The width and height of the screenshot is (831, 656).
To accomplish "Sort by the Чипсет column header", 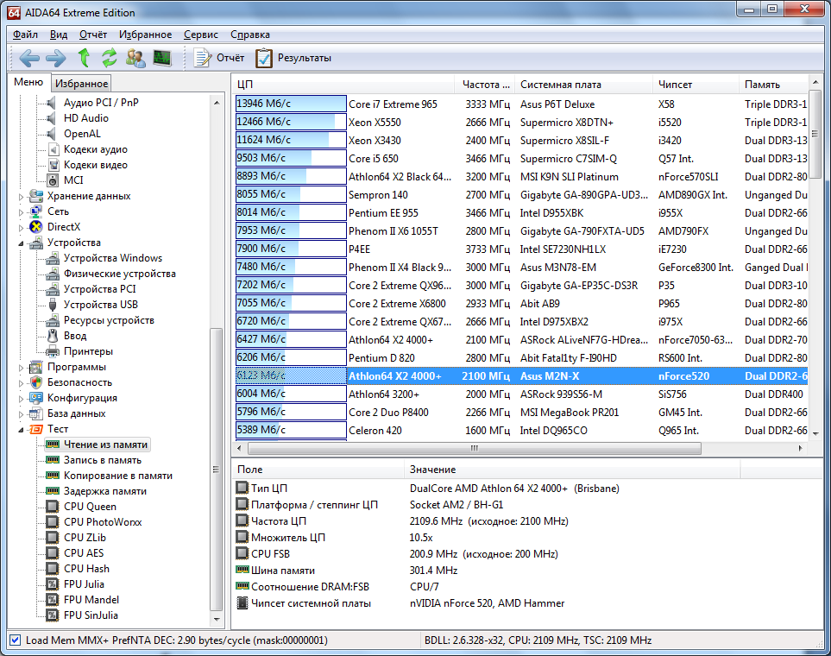I will click(696, 85).
